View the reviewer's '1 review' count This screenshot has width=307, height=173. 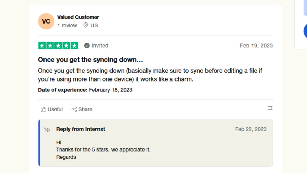67,25
